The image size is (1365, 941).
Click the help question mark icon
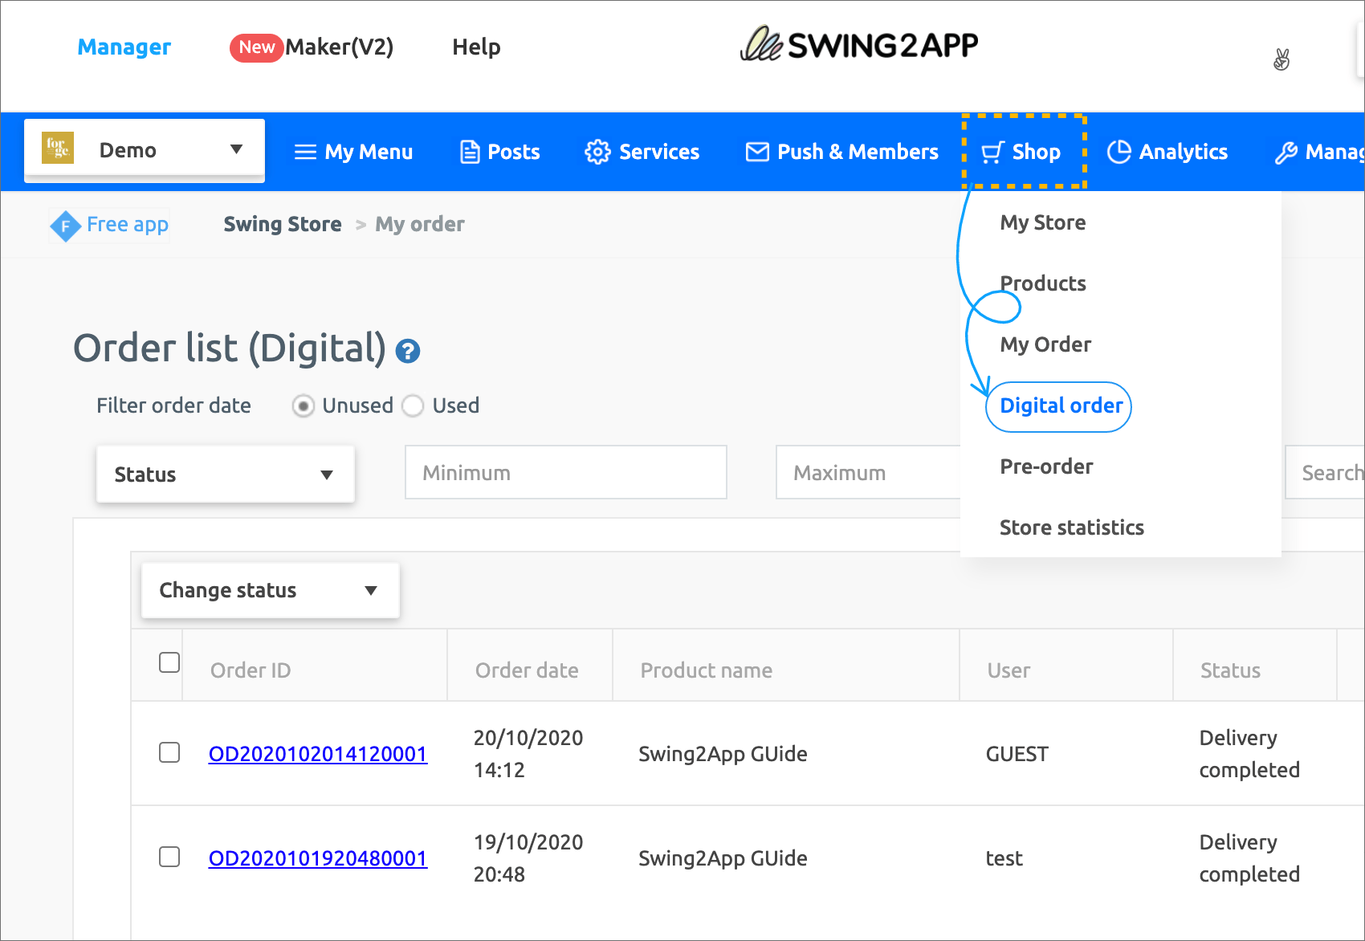(x=408, y=351)
